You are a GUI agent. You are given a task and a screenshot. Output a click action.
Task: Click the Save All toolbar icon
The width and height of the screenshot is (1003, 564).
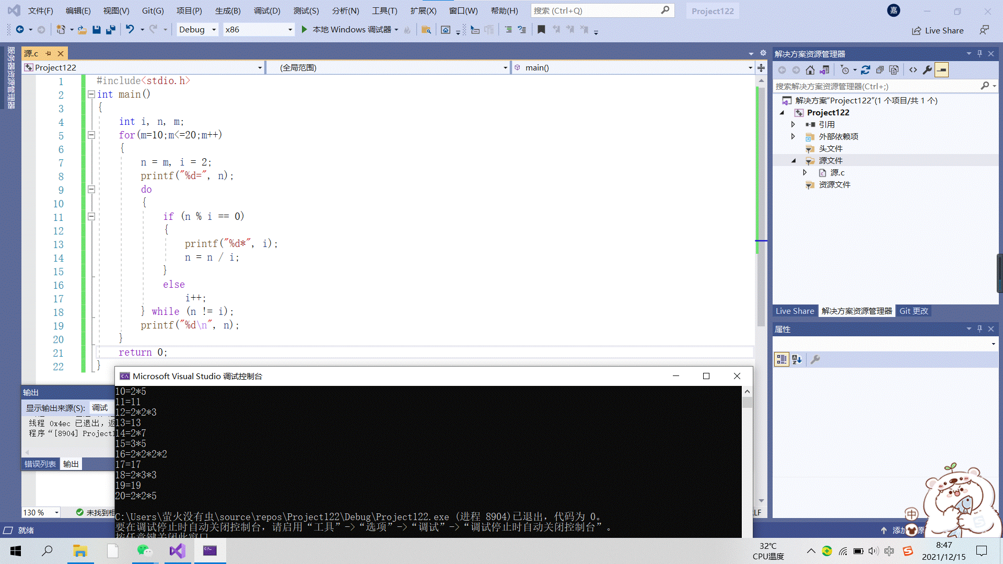[x=110, y=30]
